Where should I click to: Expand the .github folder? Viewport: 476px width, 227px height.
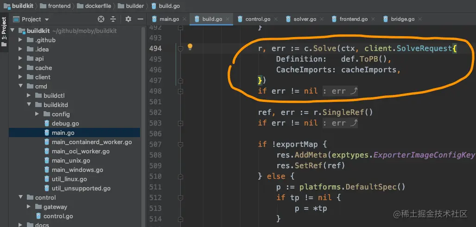pyautogui.click(x=20, y=40)
